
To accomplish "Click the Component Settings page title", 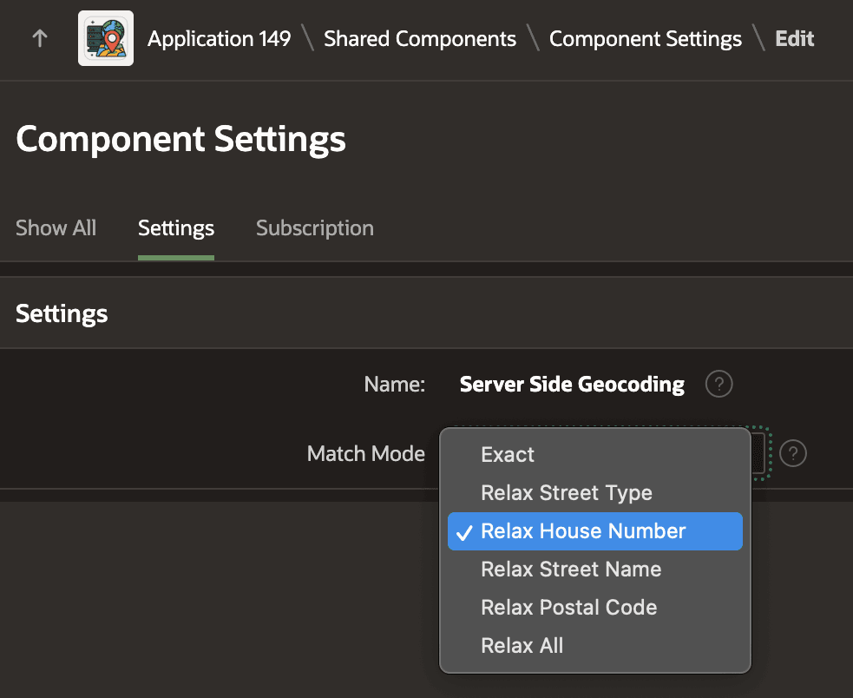I will (x=180, y=139).
